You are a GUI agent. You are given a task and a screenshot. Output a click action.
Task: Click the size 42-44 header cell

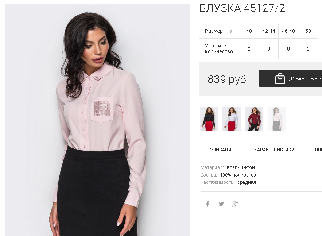pyautogui.click(x=269, y=31)
